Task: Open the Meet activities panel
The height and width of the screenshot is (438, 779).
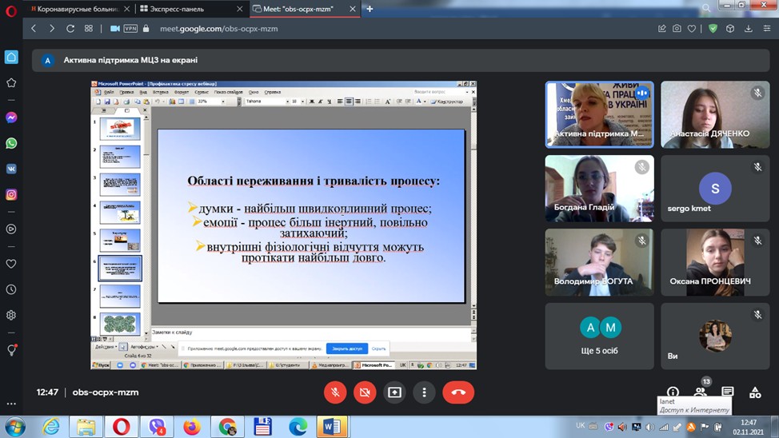Action: (x=754, y=392)
